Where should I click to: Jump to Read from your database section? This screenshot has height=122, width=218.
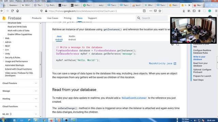pos(200,64)
